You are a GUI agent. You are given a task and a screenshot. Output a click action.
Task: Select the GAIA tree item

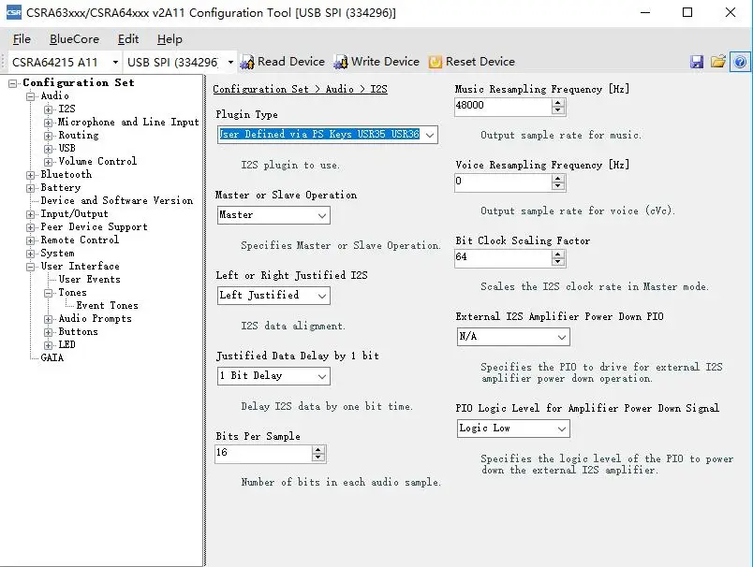52,357
